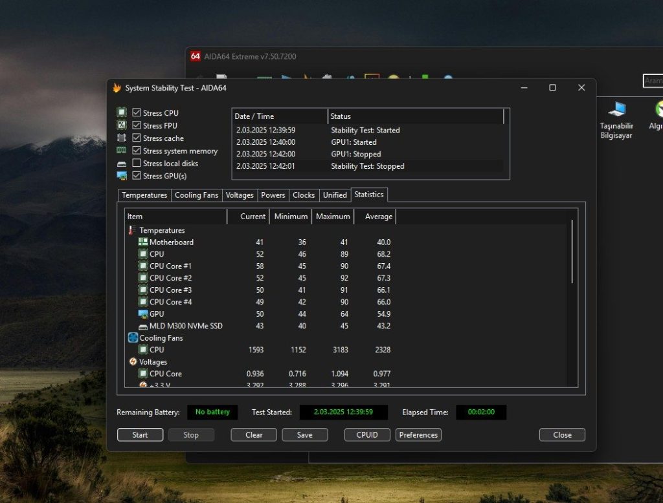Click the System Stability Test flame icon

click(x=117, y=87)
